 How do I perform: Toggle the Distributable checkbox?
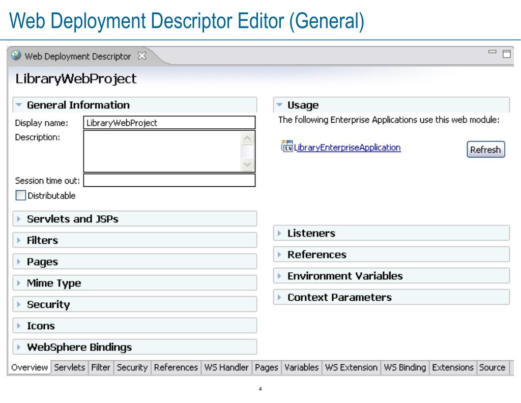tap(20, 195)
